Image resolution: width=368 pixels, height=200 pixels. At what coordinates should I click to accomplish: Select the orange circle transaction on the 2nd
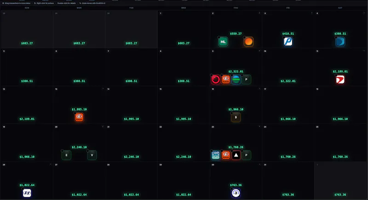248,42
